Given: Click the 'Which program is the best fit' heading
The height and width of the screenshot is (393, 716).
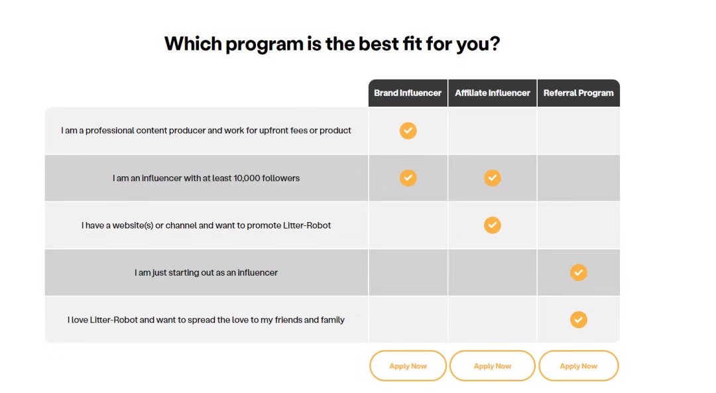Looking at the screenshot, I should click(x=332, y=44).
